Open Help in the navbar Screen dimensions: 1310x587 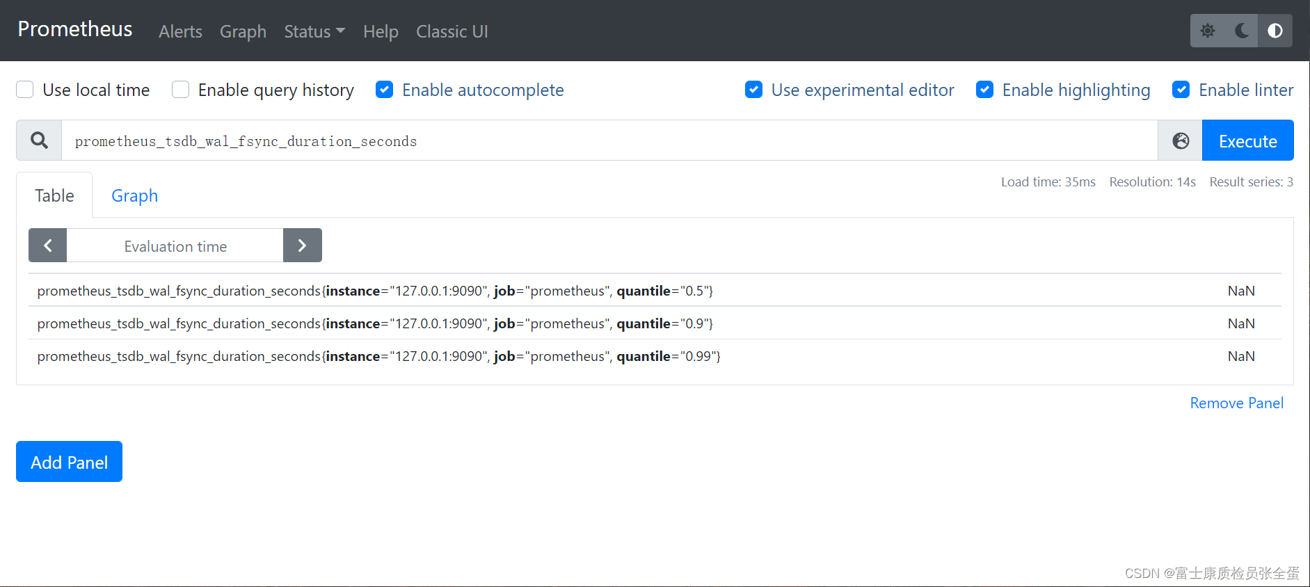tap(381, 31)
